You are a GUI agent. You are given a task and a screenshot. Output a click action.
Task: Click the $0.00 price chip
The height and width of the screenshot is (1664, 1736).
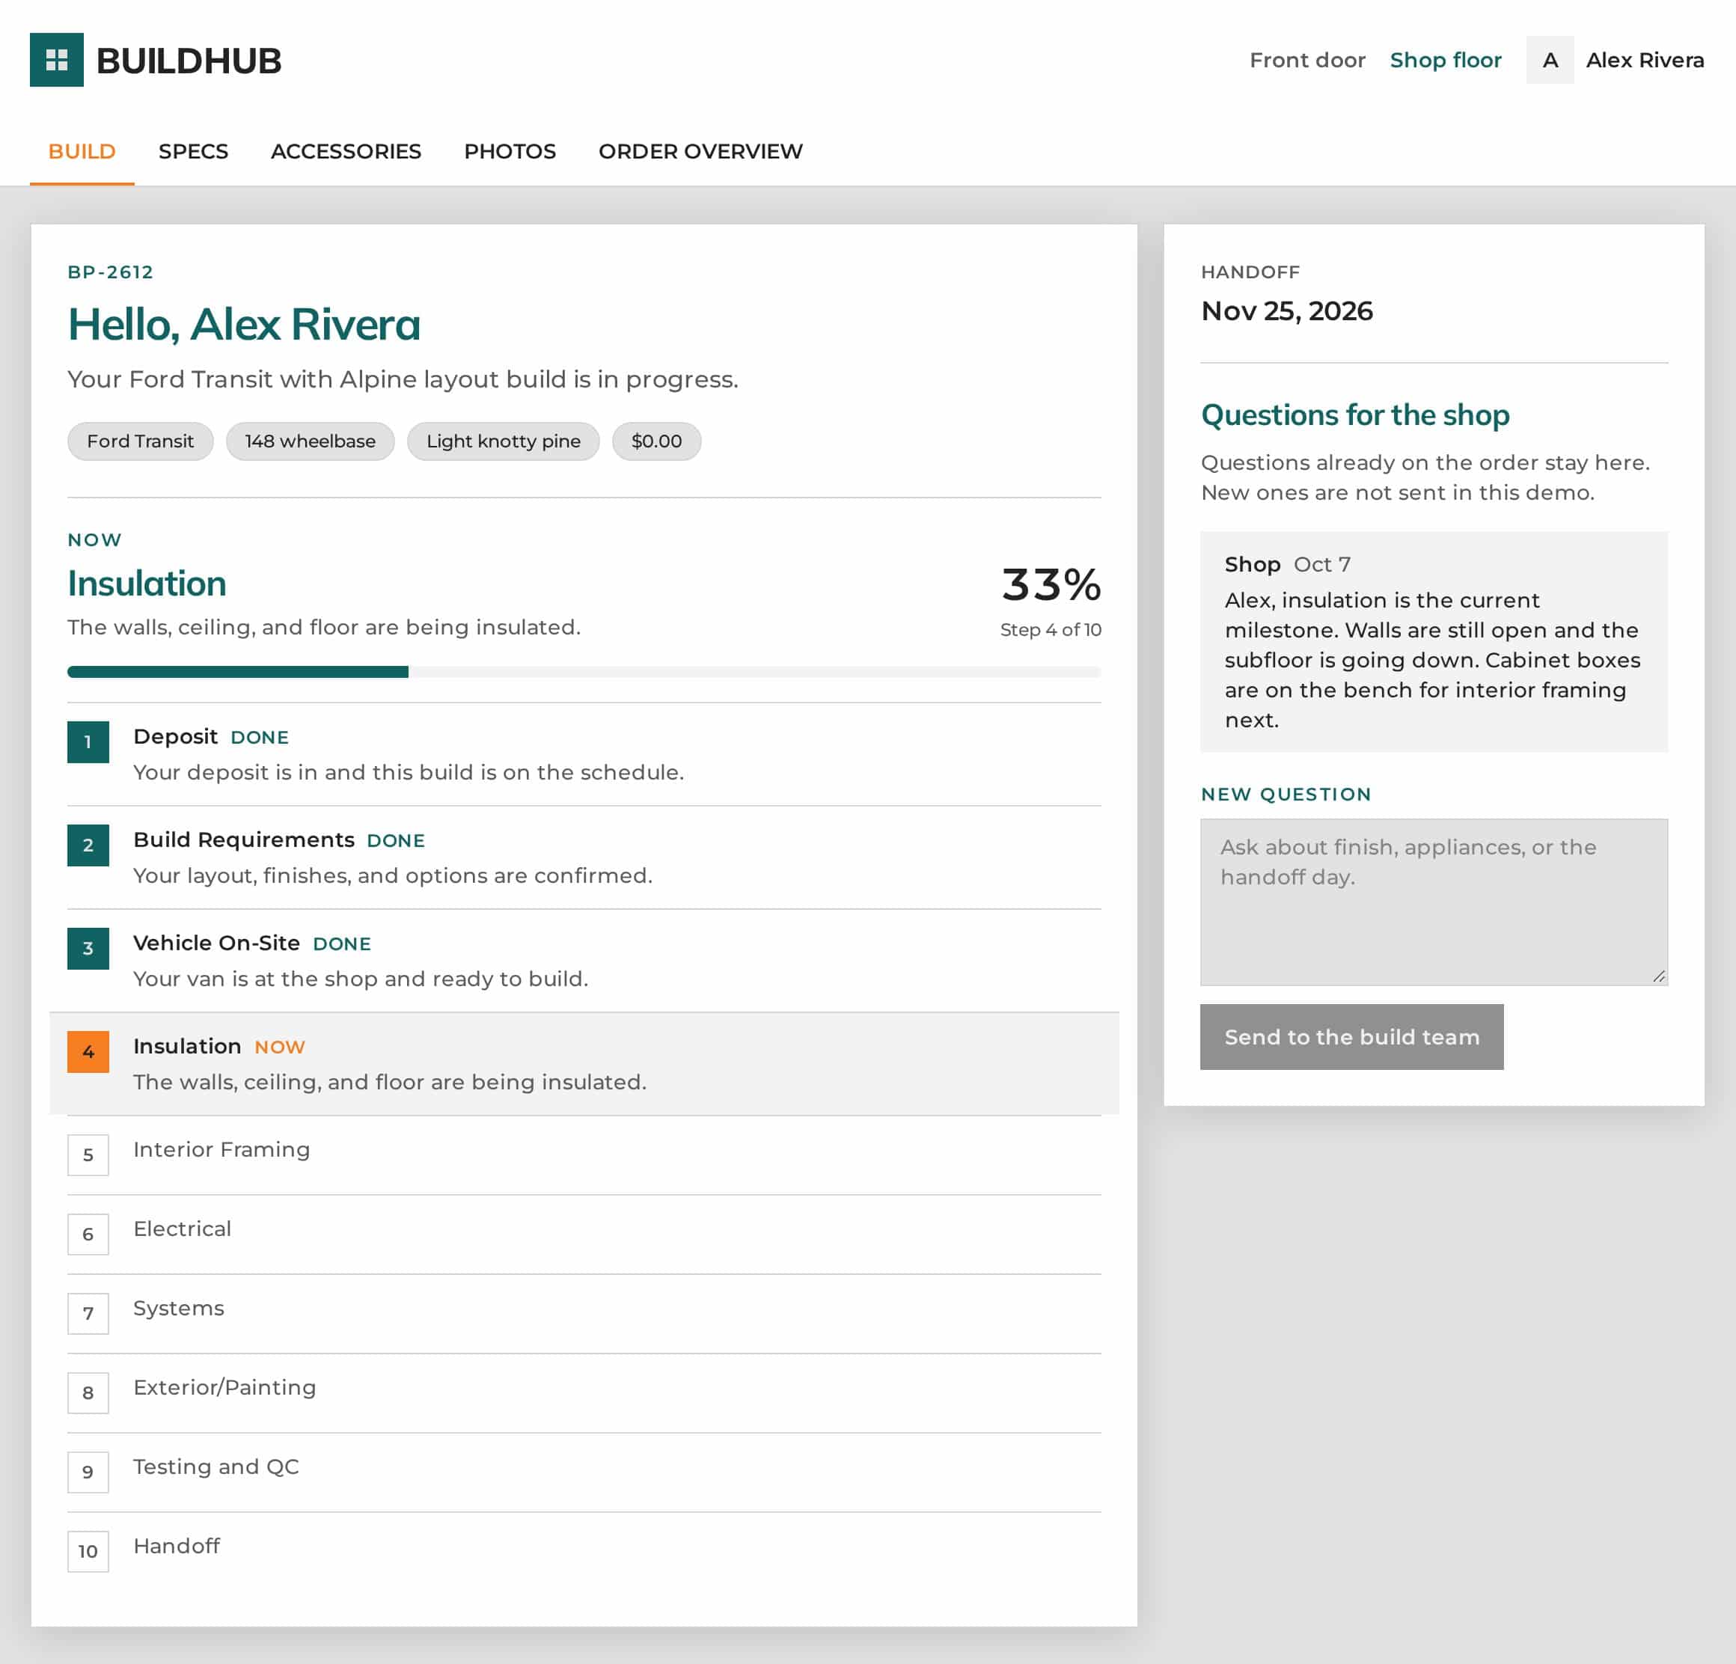(x=656, y=441)
